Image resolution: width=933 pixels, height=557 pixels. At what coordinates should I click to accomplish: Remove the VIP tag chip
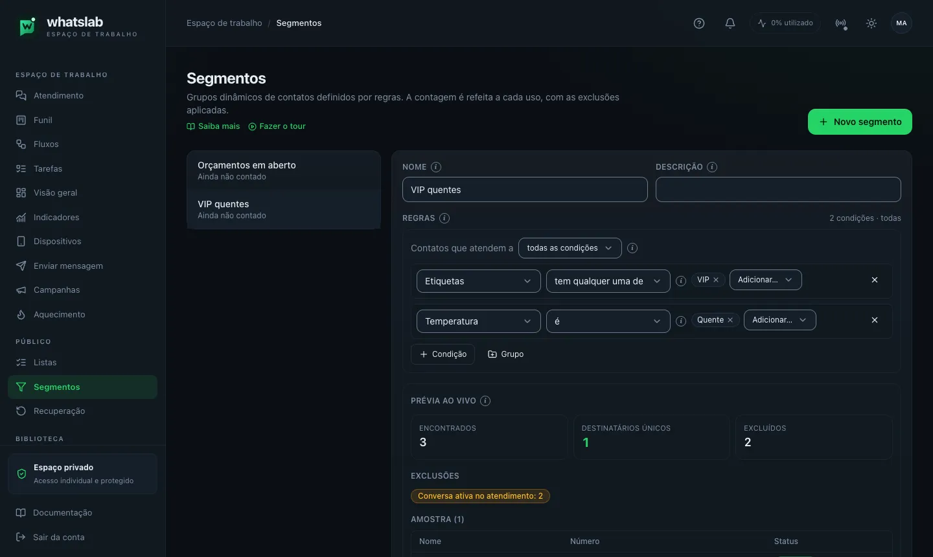tap(716, 280)
